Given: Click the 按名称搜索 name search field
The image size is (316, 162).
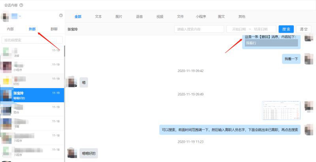Looking at the screenshot, I should 32,40.
